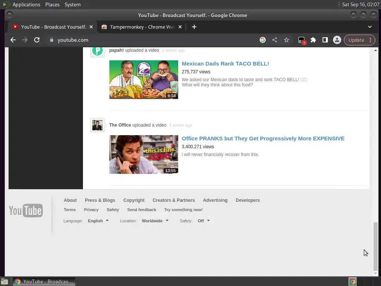Toggle the Chrome side panel icon

[x=325, y=40]
